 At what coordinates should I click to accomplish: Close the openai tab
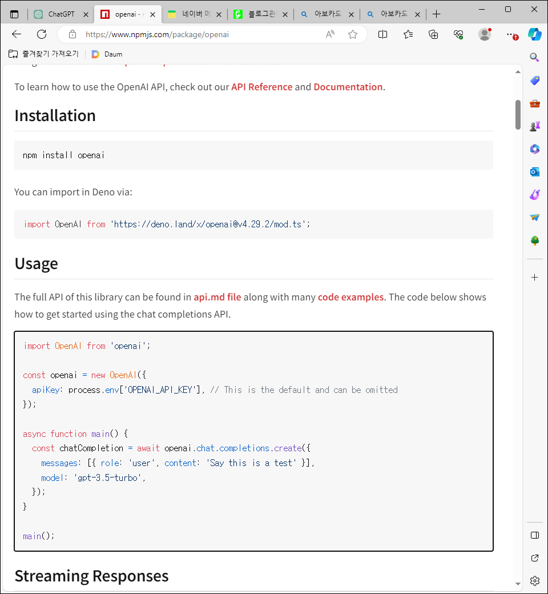[x=152, y=14]
